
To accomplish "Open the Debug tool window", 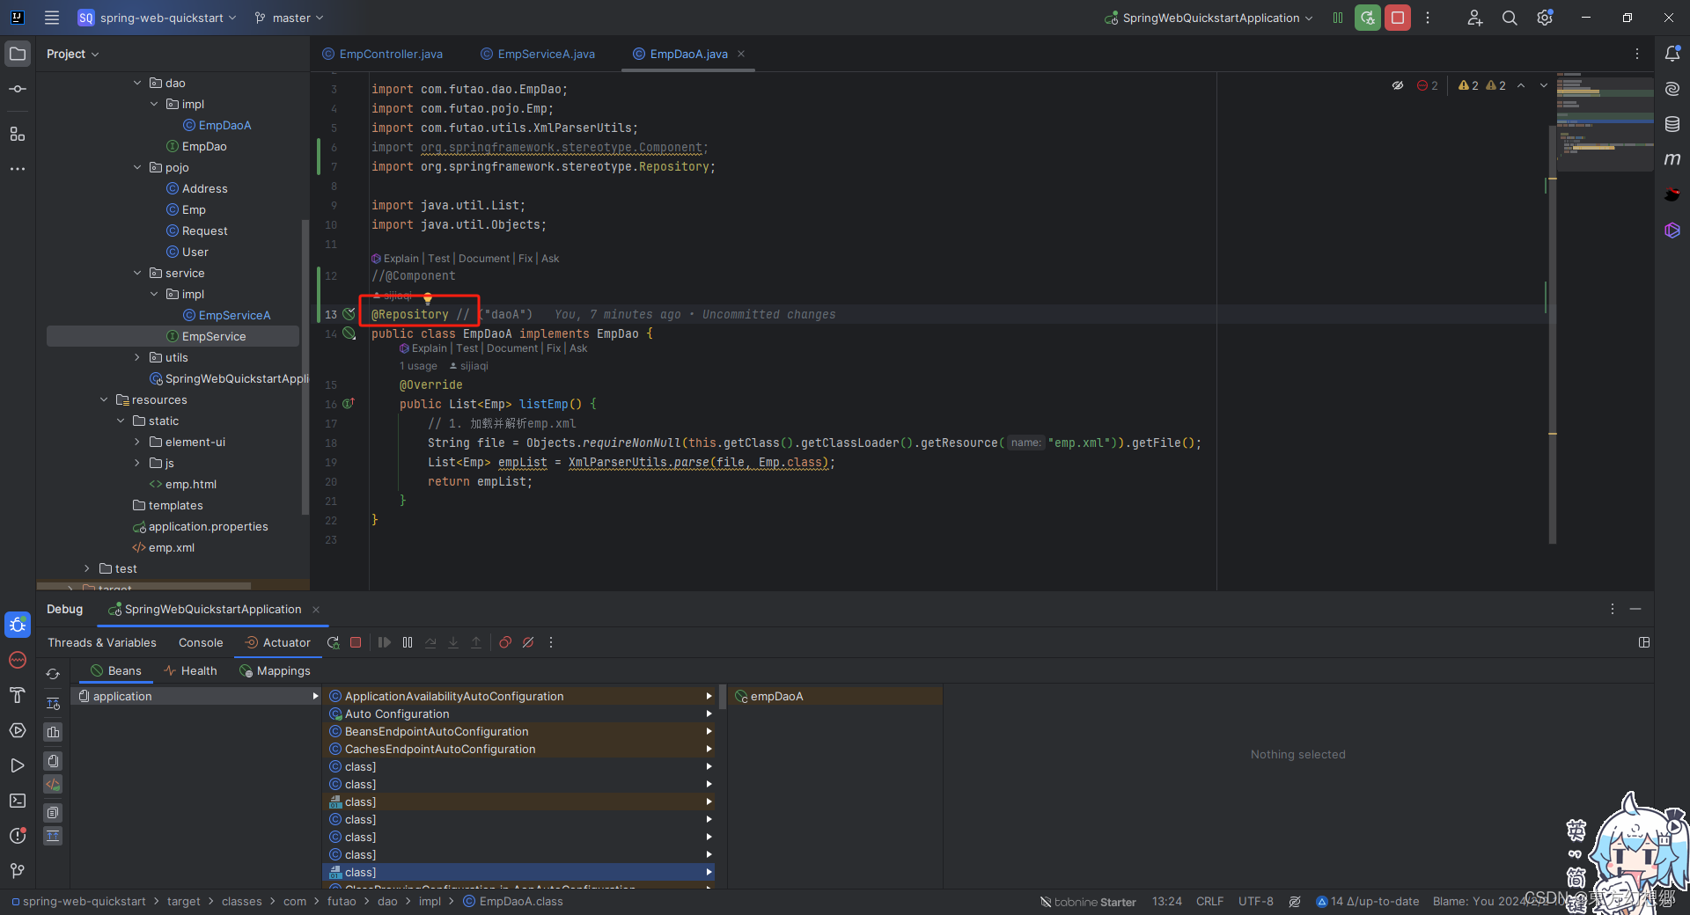I will click(x=18, y=625).
